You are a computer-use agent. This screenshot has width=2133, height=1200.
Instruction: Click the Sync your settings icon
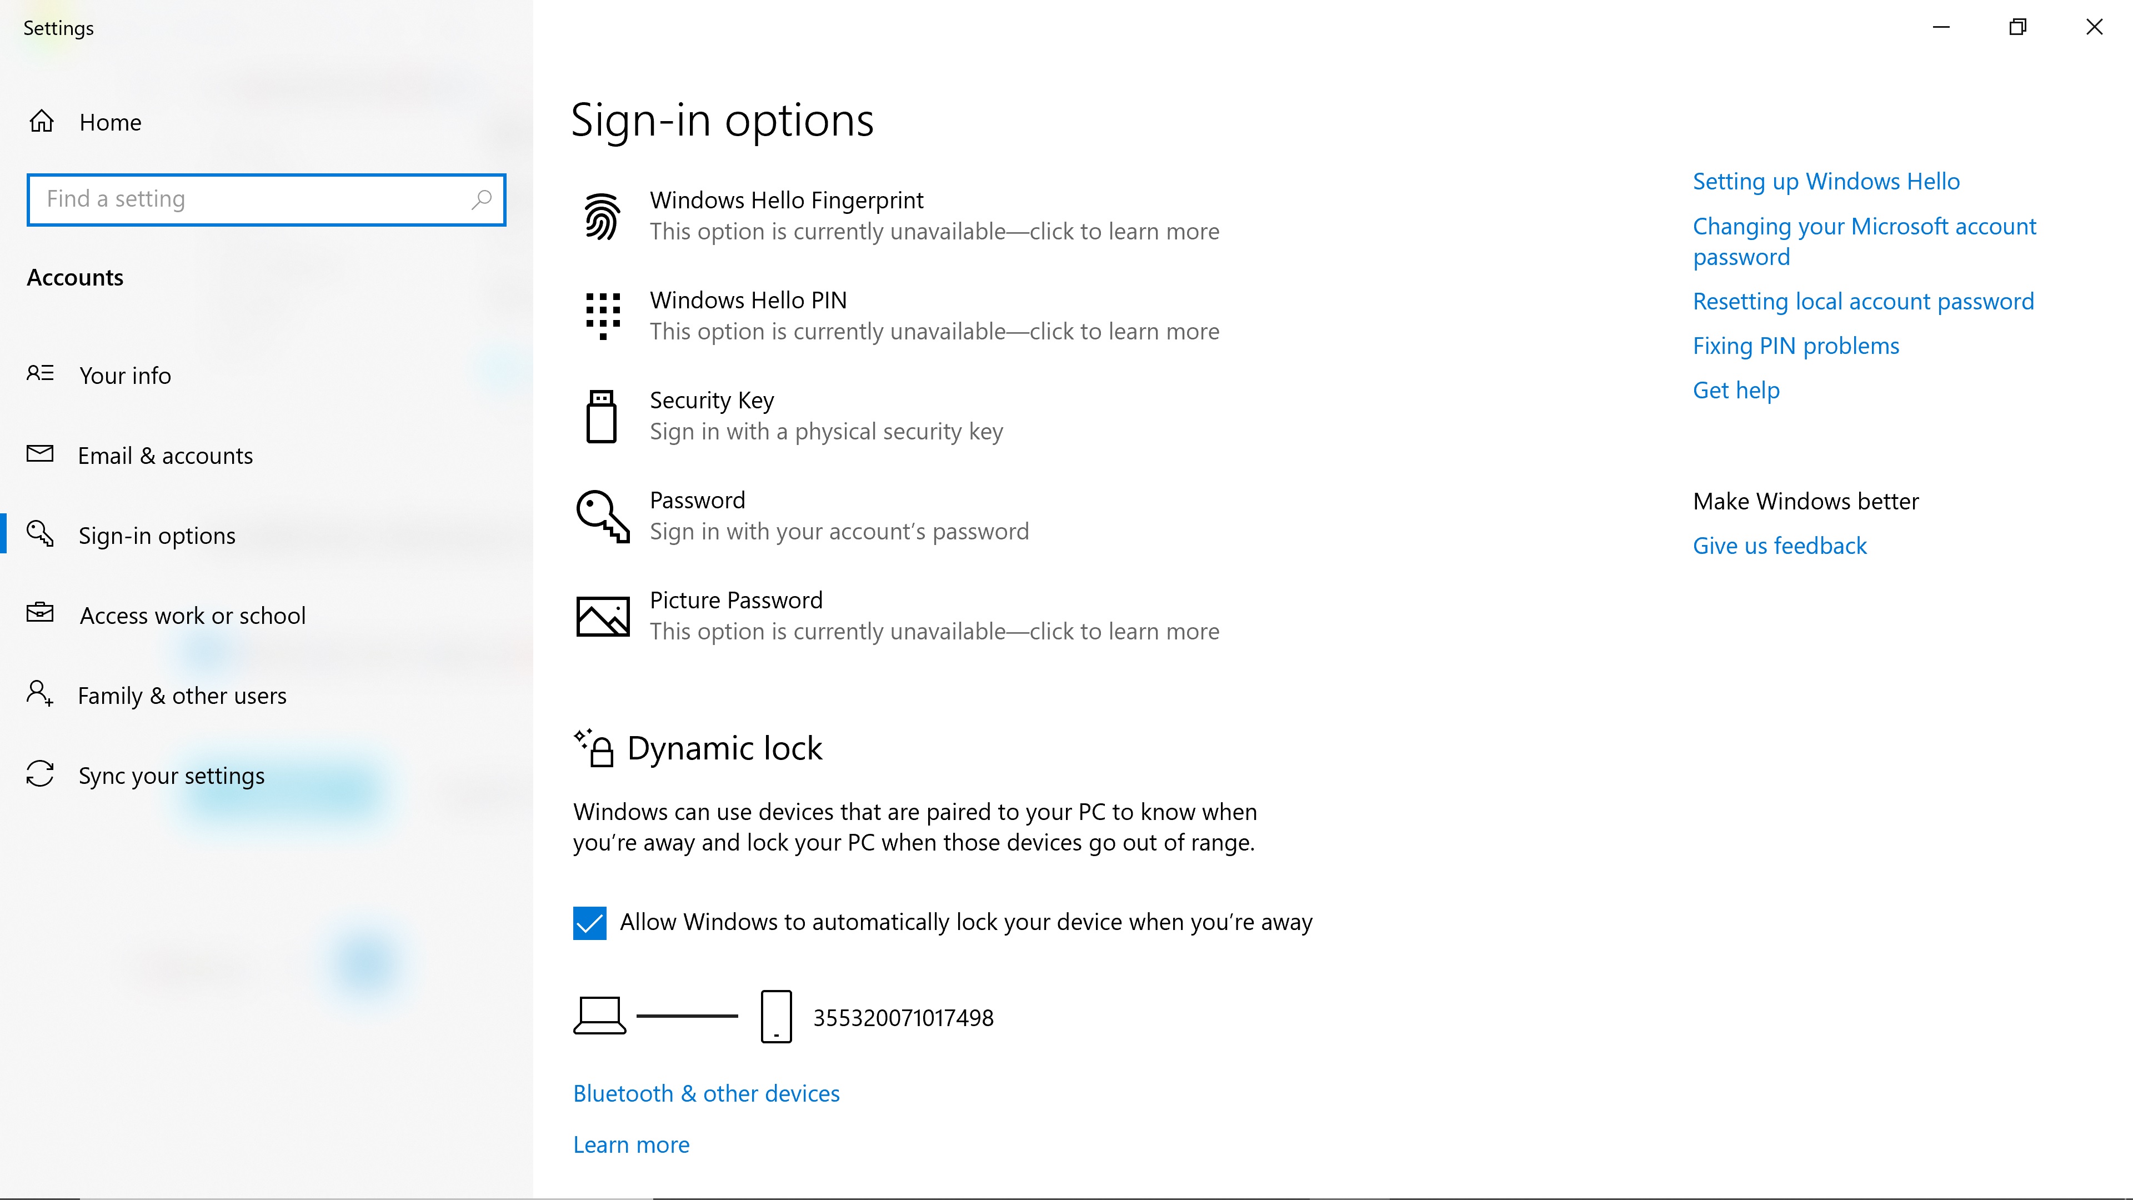tap(40, 774)
